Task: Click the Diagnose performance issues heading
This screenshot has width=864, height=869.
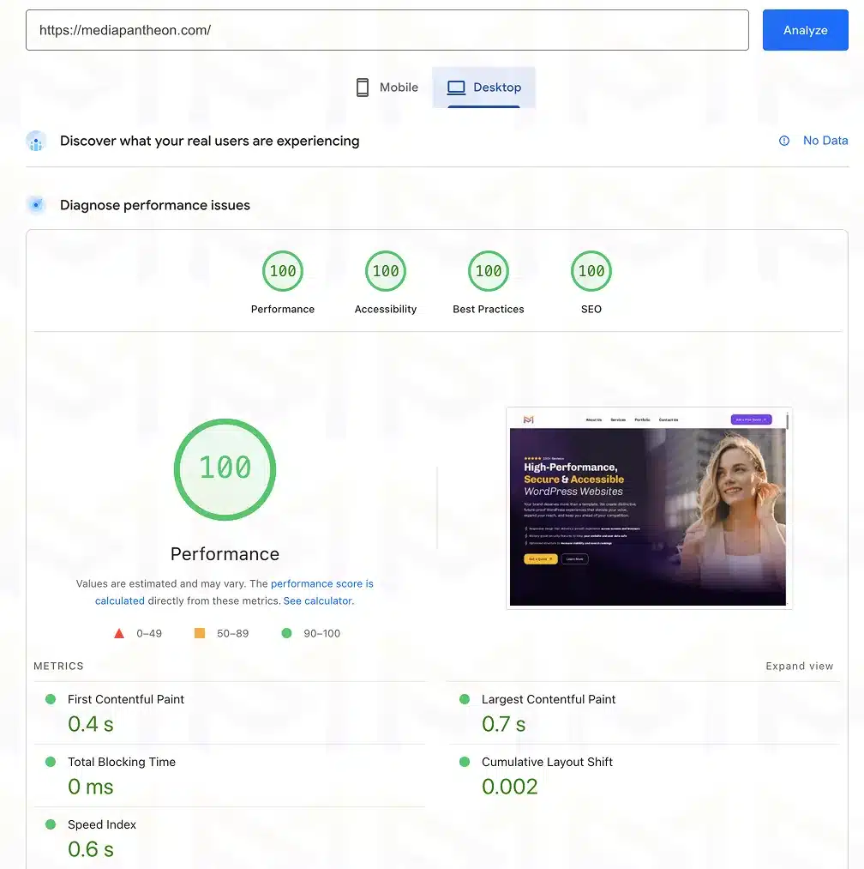Action: coord(154,205)
